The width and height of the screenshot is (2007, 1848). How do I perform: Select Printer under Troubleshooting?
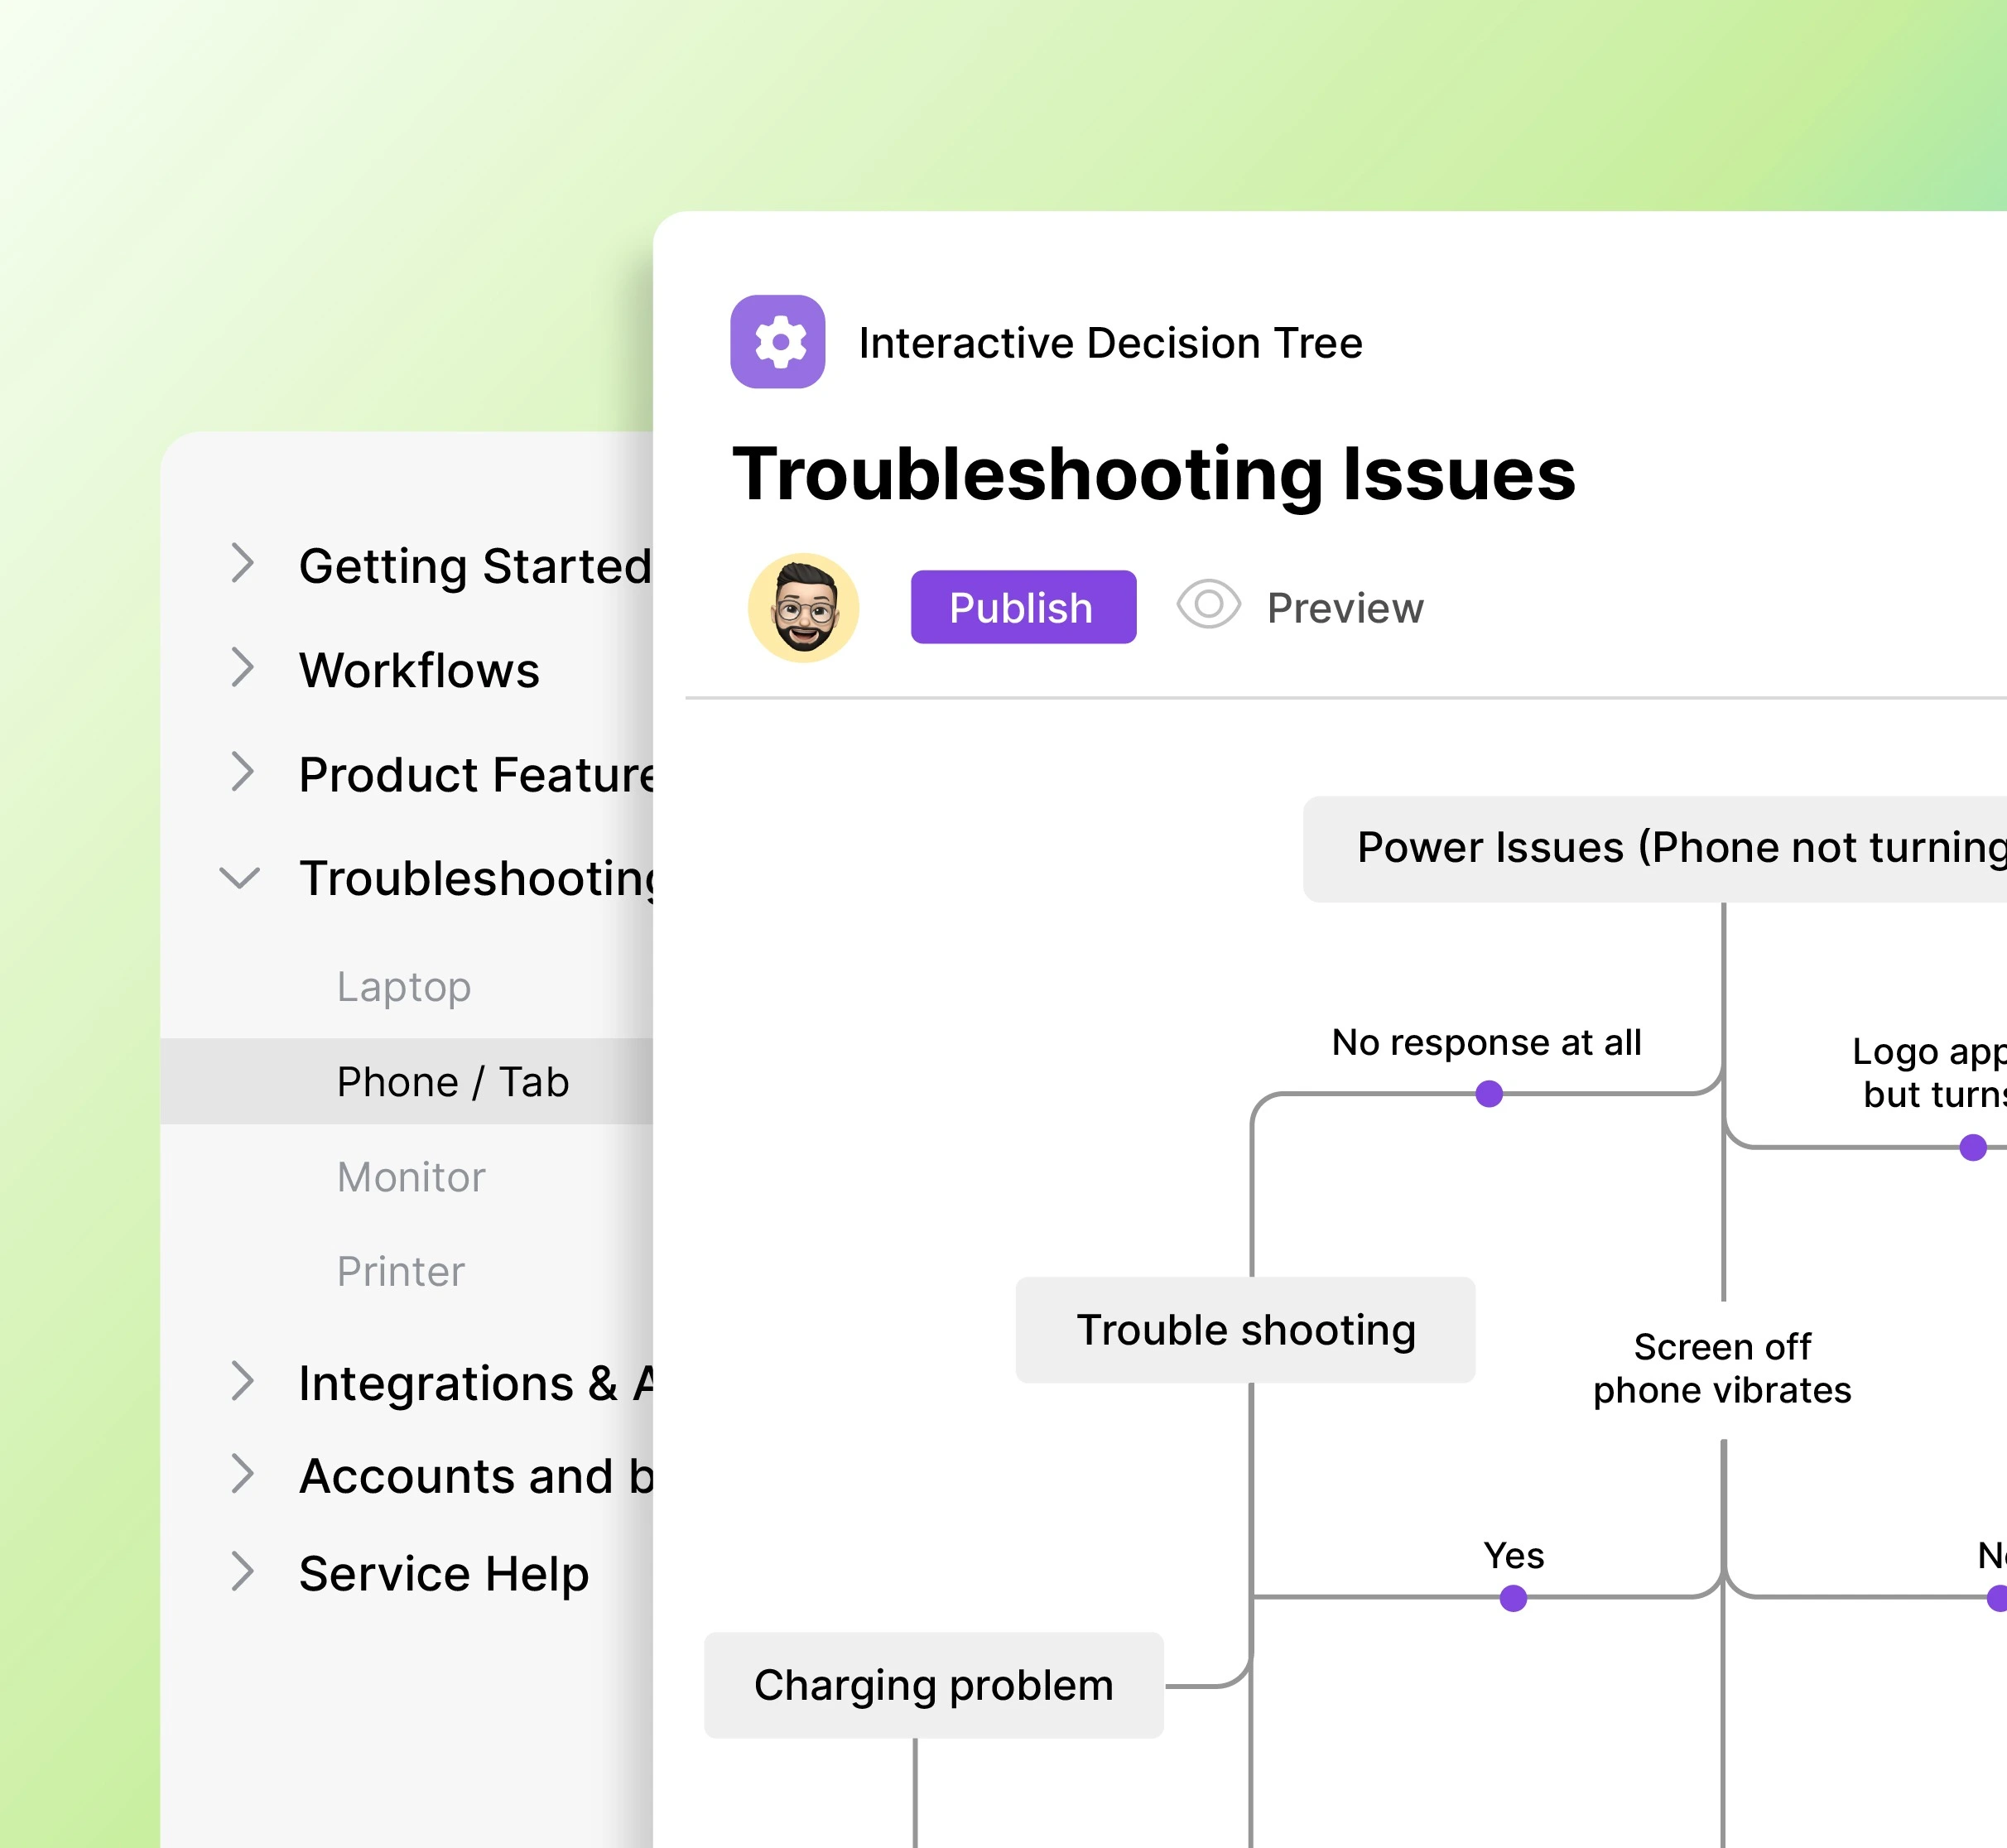coord(401,1272)
